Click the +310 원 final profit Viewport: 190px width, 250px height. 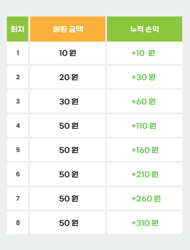click(x=145, y=223)
